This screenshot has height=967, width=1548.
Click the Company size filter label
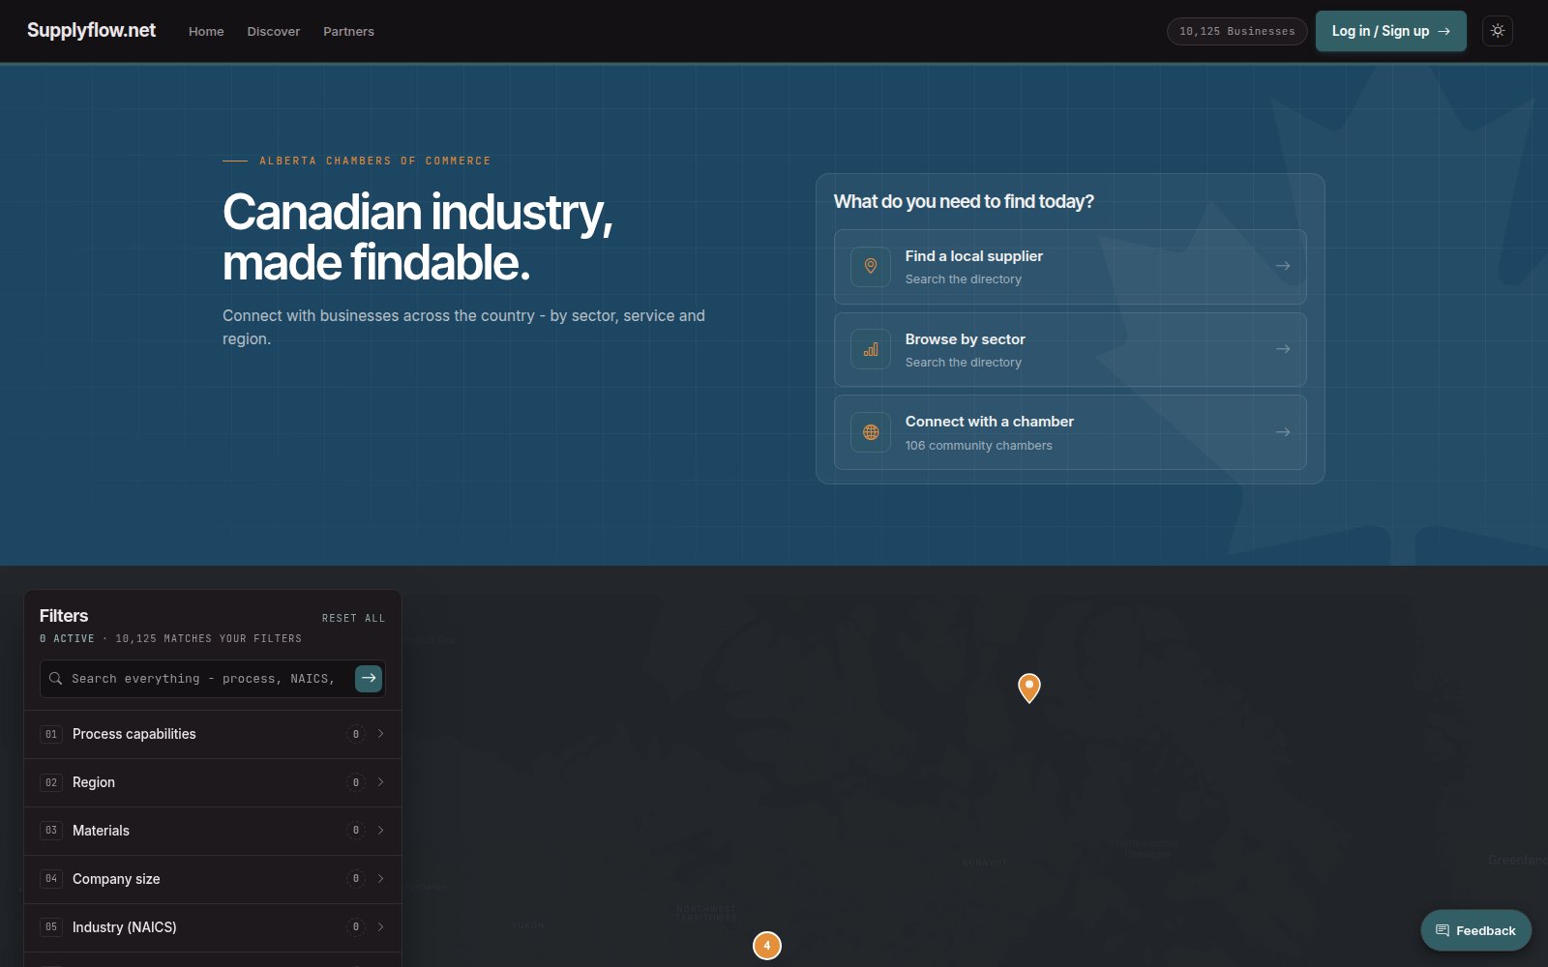(116, 879)
